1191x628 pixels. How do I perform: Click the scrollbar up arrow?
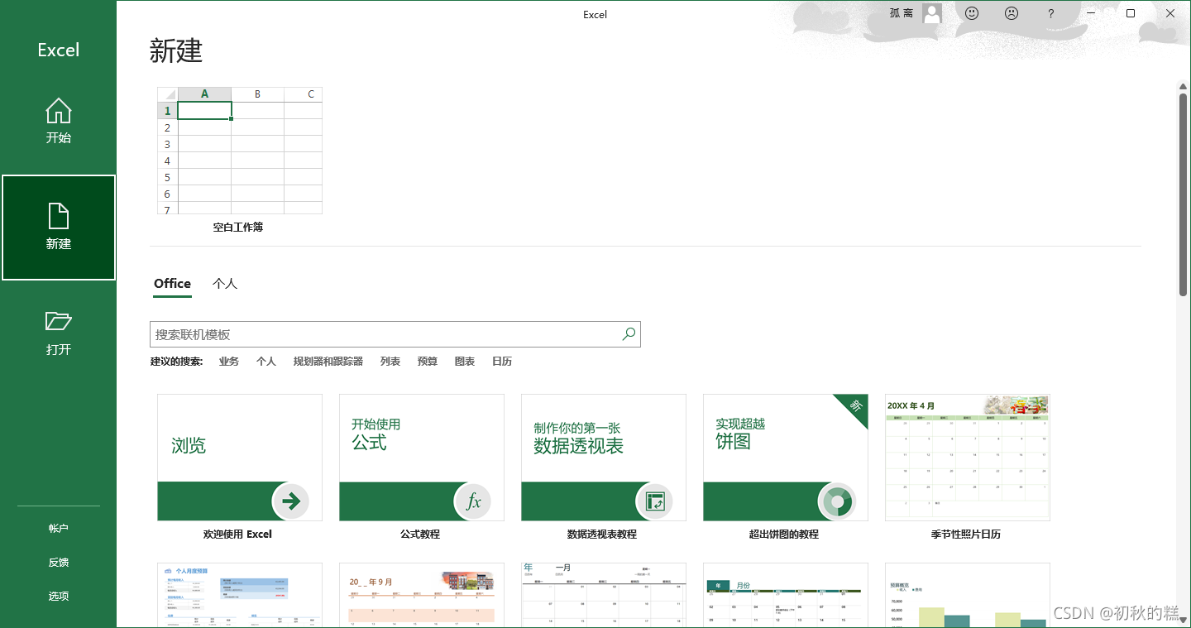[x=1184, y=85]
